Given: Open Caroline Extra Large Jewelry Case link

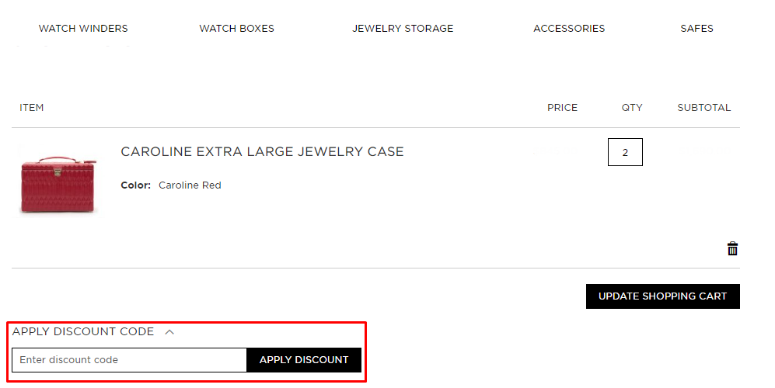Looking at the screenshot, I should tap(262, 152).
